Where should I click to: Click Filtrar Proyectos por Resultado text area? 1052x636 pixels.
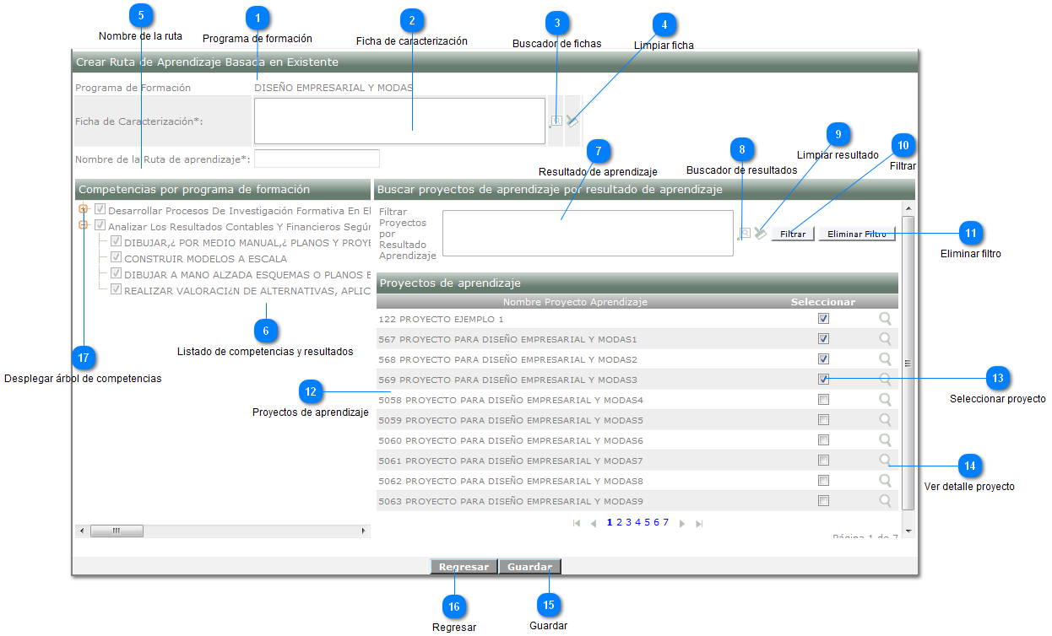pos(588,234)
